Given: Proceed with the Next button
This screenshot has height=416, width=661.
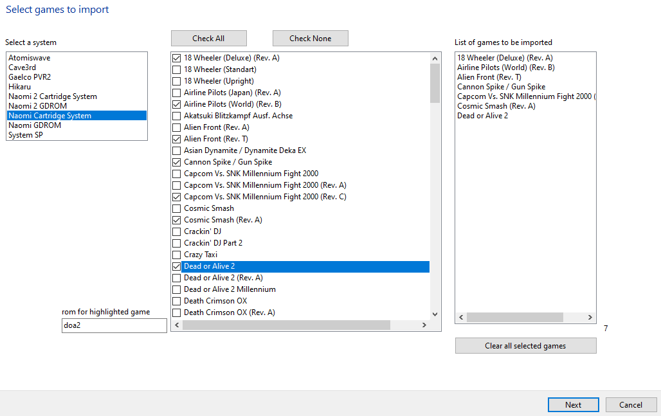Looking at the screenshot, I should tap(574, 404).
